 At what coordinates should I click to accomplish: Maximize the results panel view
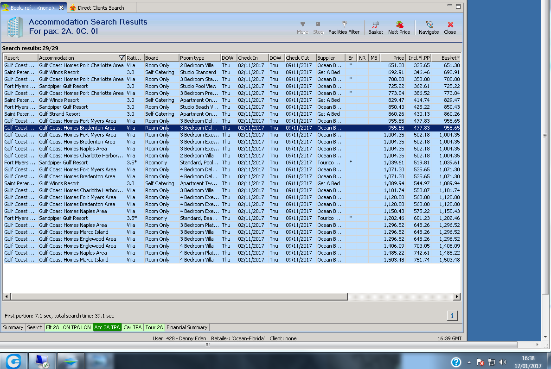[458, 6]
